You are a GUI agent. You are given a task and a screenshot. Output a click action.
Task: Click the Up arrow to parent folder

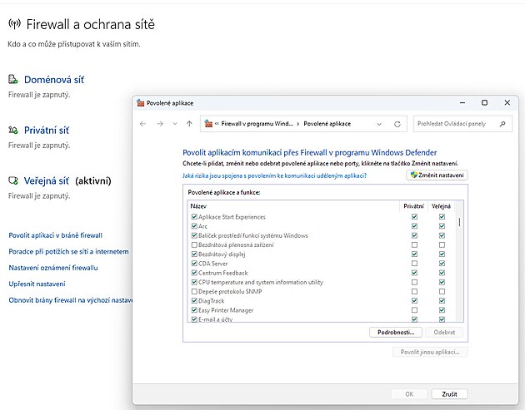[x=190, y=124]
